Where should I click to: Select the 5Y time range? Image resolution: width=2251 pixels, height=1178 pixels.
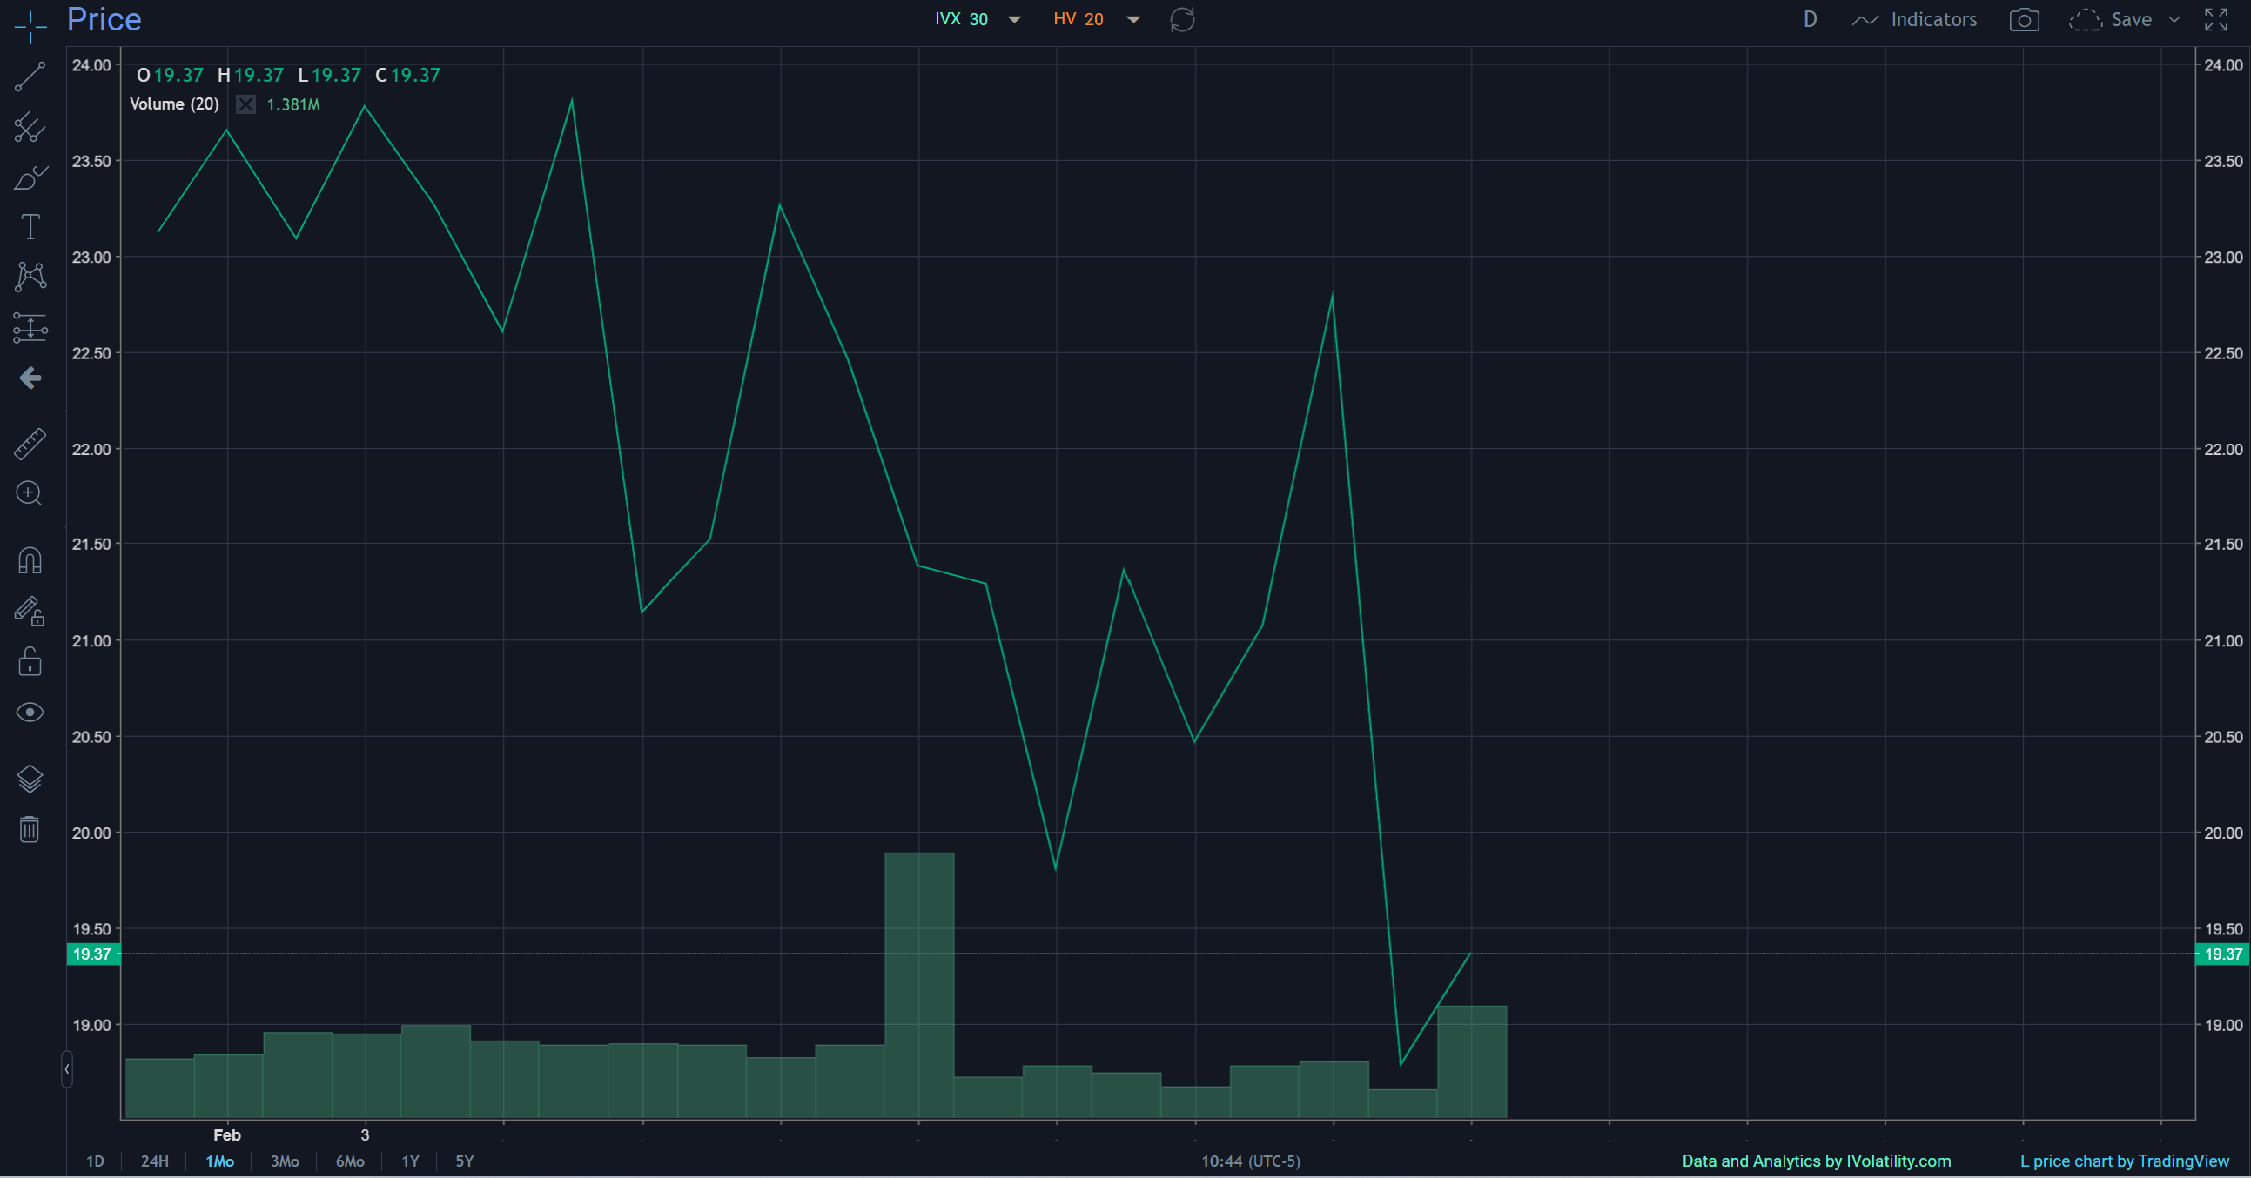tap(464, 1161)
